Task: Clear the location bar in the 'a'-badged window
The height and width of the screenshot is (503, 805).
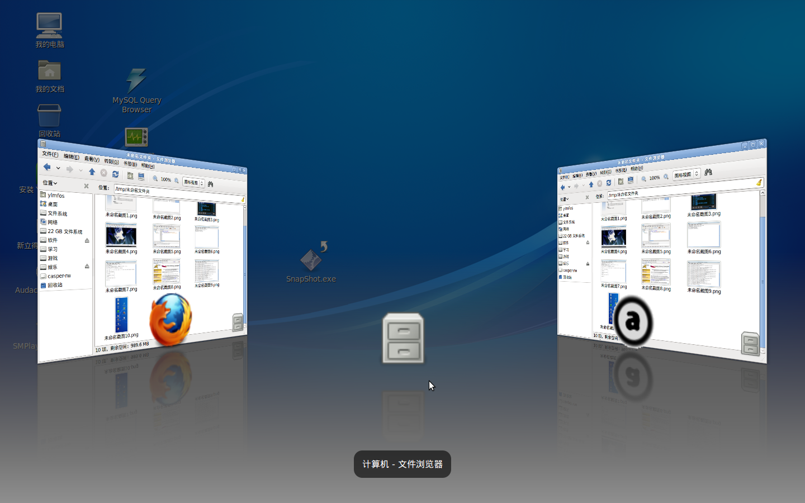Action: 759,182
